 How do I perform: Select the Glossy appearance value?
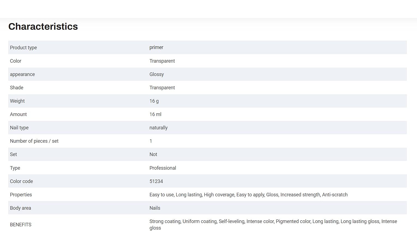(156, 74)
